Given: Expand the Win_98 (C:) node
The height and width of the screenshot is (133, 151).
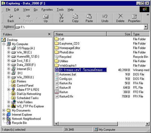Looking at the screenshot, I should tap(9, 52).
